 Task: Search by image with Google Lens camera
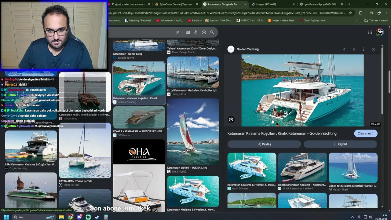204,32
